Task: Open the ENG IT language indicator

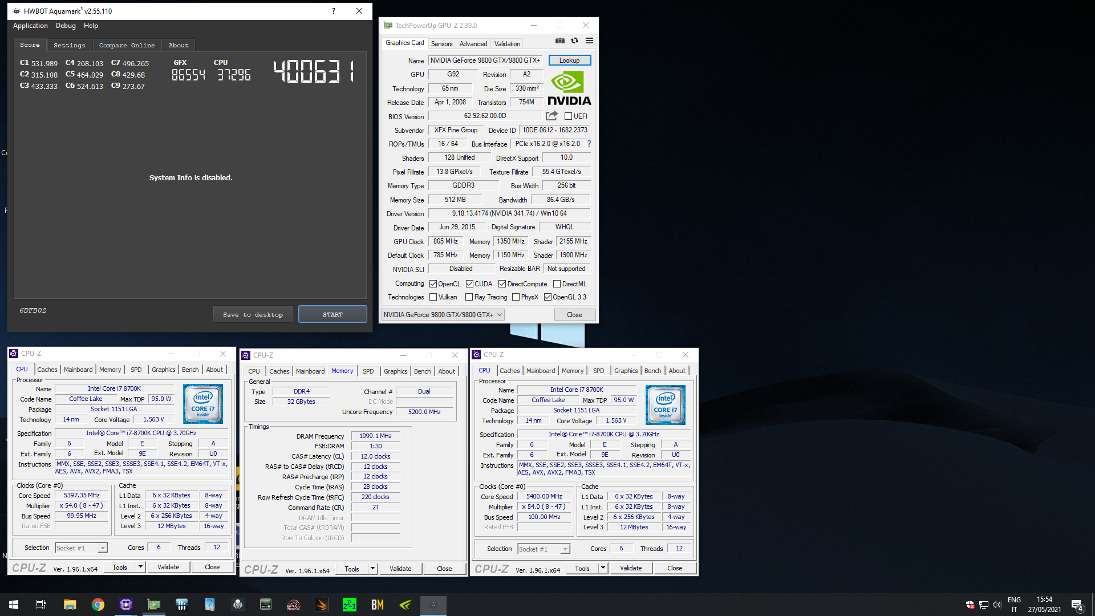Action: point(1014,605)
